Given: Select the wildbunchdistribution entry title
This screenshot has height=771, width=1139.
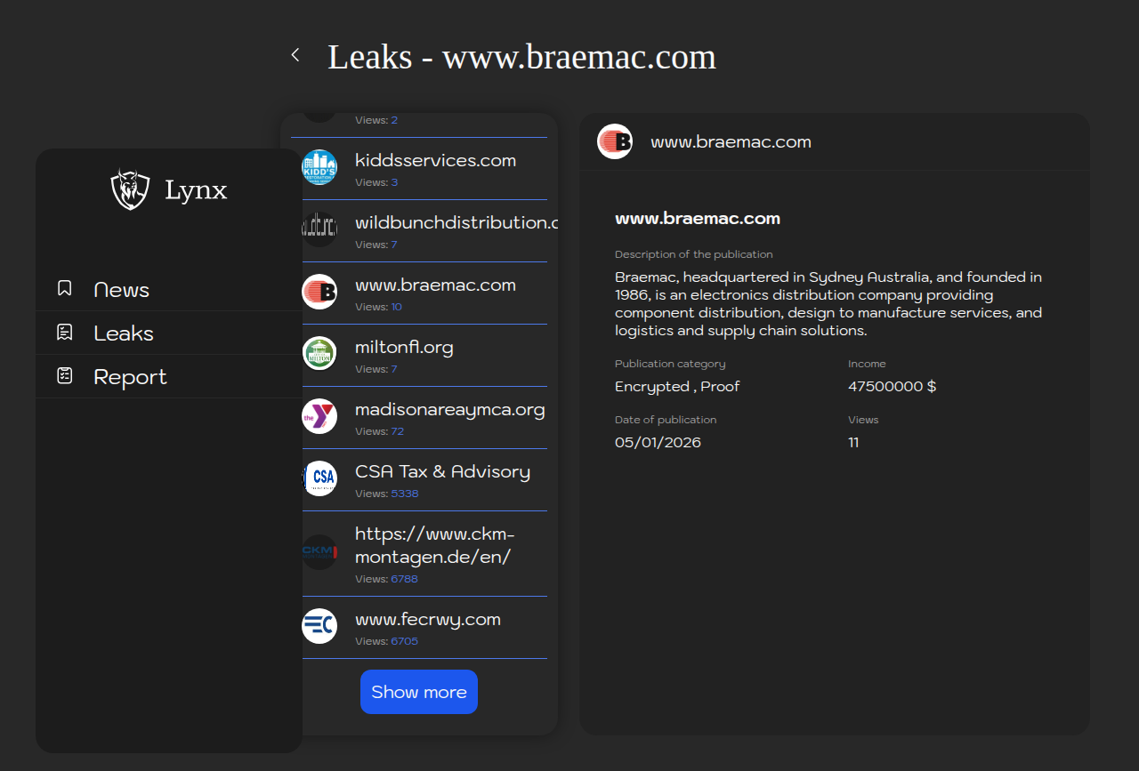Looking at the screenshot, I should (x=454, y=223).
